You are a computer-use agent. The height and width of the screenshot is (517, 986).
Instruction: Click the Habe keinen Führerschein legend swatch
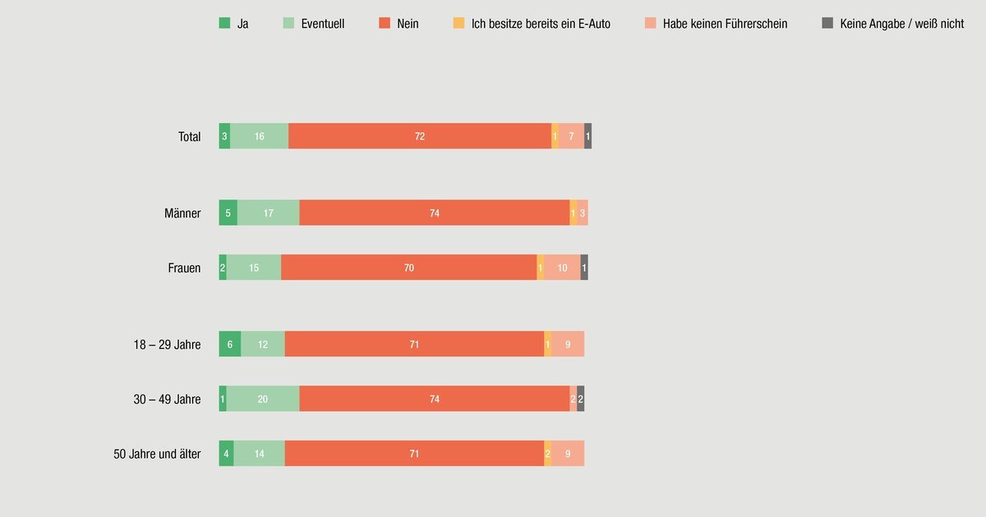(x=651, y=23)
